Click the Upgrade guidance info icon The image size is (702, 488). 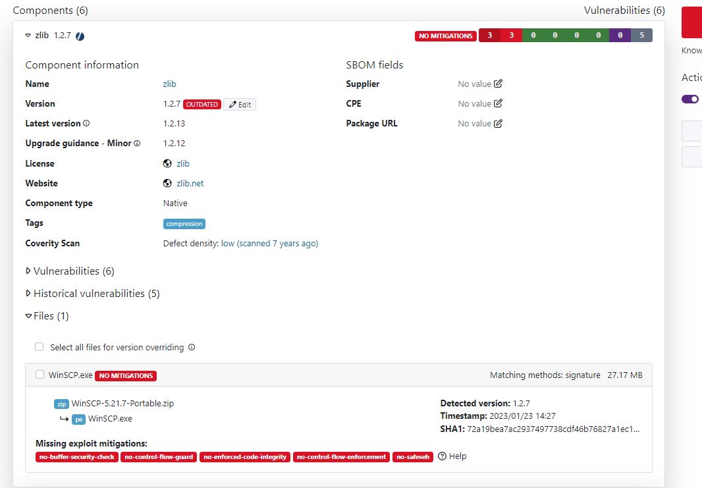[x=137, y=144]
